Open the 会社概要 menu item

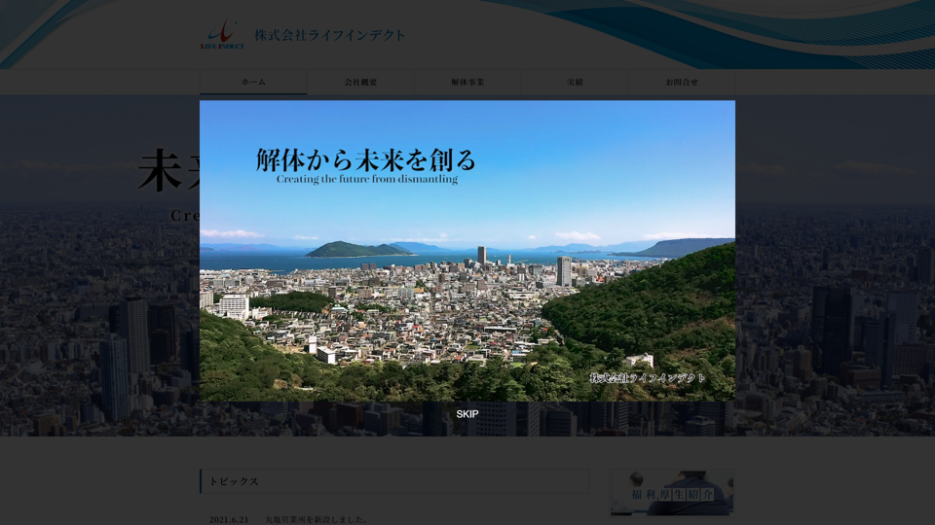360,83
